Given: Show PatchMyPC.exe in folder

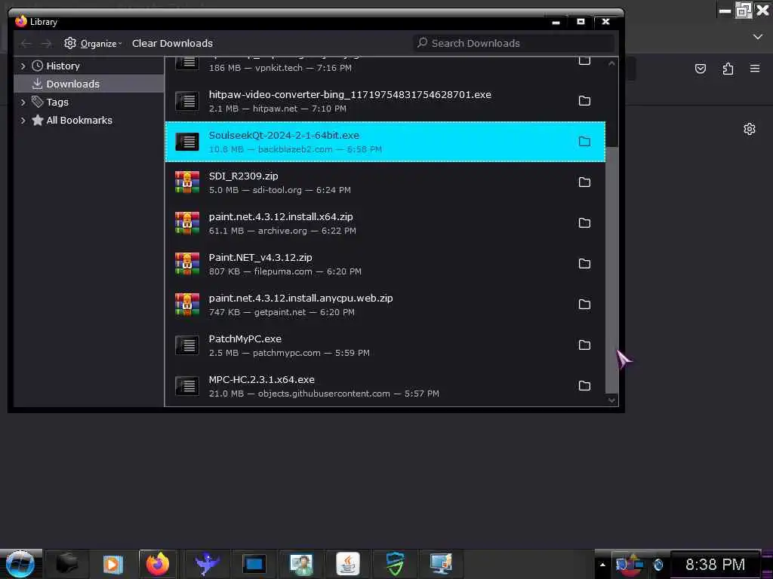Looking at the screenshot, I should coord(584,345).
